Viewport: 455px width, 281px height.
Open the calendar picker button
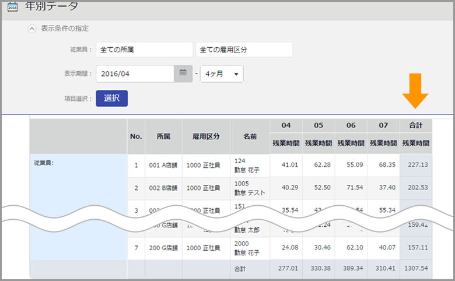coord(183,73)
